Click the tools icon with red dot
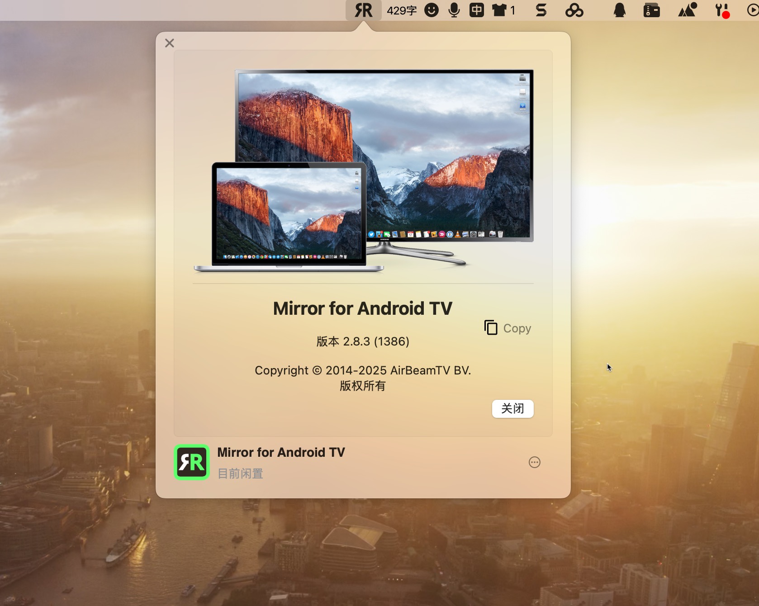Image resolution: width=759 pixels, height=606 pixels. click(x=722, y=10)
